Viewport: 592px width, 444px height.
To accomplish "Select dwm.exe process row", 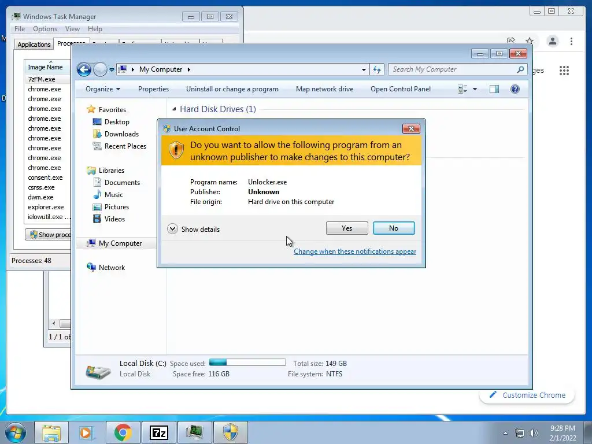I will (47, 197).
